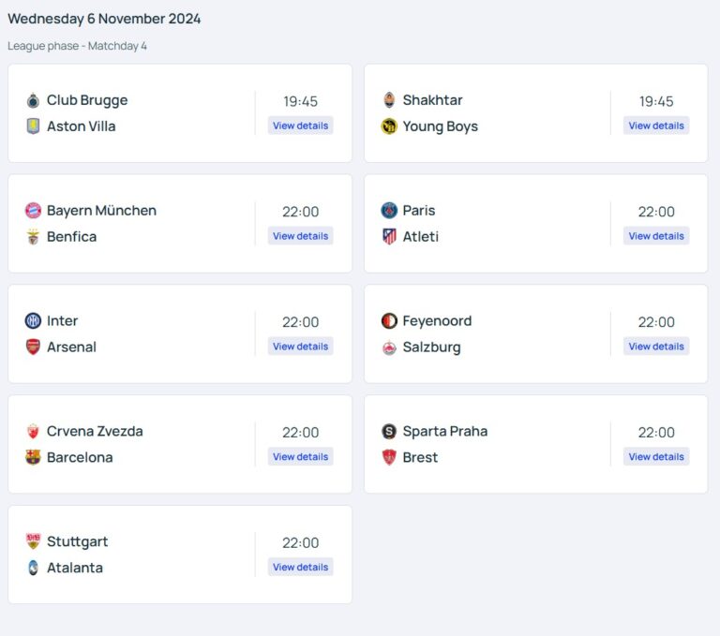
Task: Open details of Inter vs Arsenal match
Action: (300, 347)
